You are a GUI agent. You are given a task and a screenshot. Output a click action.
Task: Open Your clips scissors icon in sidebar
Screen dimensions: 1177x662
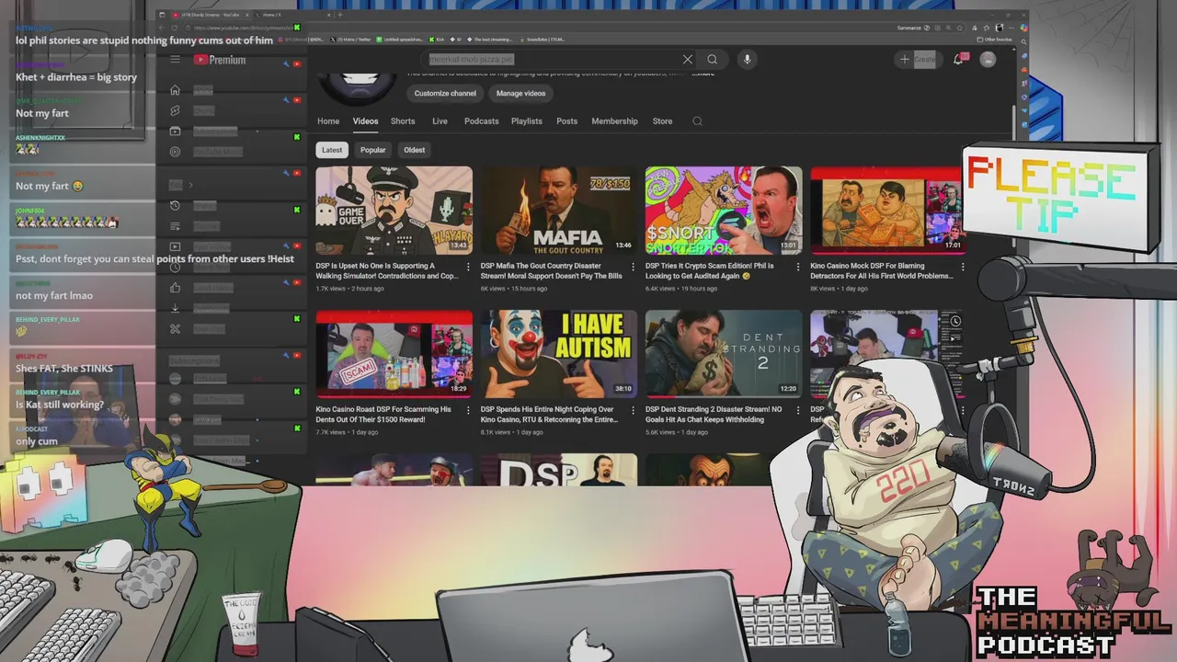[175, 329]
